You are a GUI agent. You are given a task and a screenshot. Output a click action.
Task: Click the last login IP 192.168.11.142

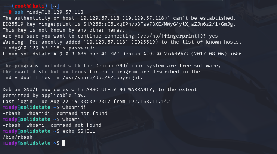(149, 102)
